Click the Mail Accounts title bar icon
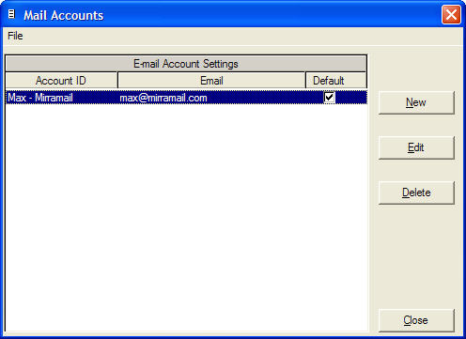The height and width of the screenshot is (339, 466). (x=11, y=14)
